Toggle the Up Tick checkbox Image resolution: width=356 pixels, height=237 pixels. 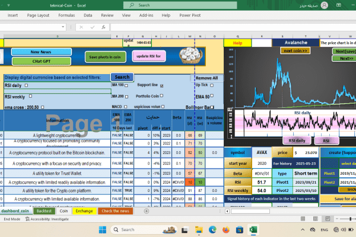(212, 85)
